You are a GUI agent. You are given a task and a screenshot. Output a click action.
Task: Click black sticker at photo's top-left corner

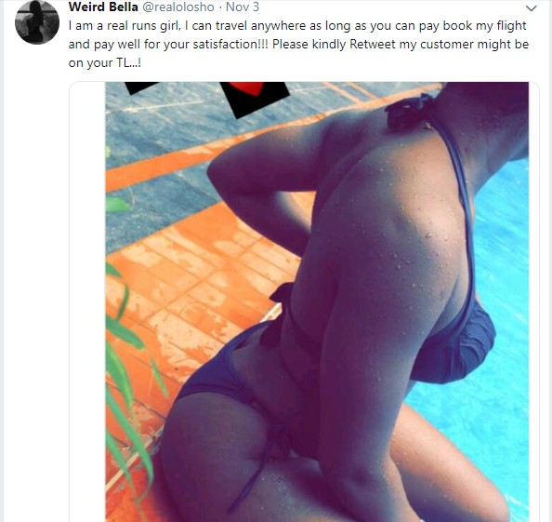click(x=142, y=87)
